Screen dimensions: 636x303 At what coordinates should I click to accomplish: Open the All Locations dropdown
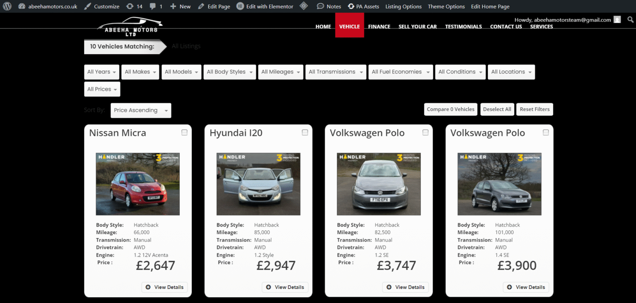(511, 72)
